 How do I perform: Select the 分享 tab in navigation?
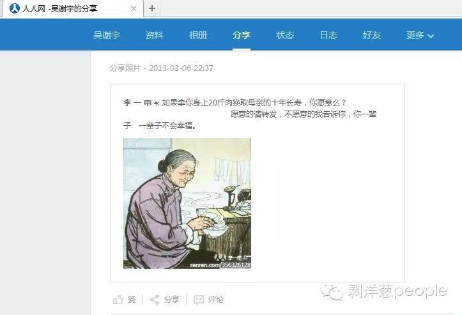click(242, 35)
